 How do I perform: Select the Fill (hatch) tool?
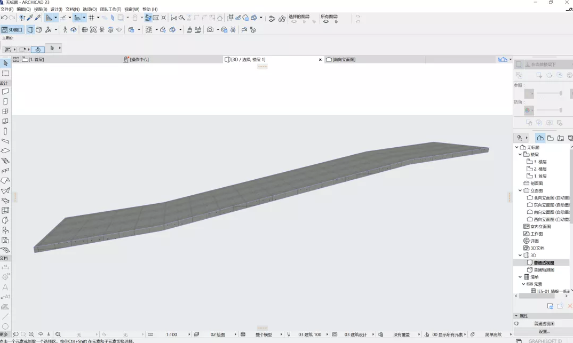[5, 307]
